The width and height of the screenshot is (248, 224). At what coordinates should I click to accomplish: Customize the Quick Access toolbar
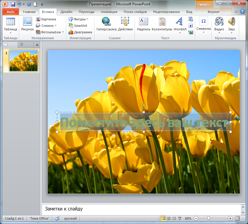coord(42,5)
